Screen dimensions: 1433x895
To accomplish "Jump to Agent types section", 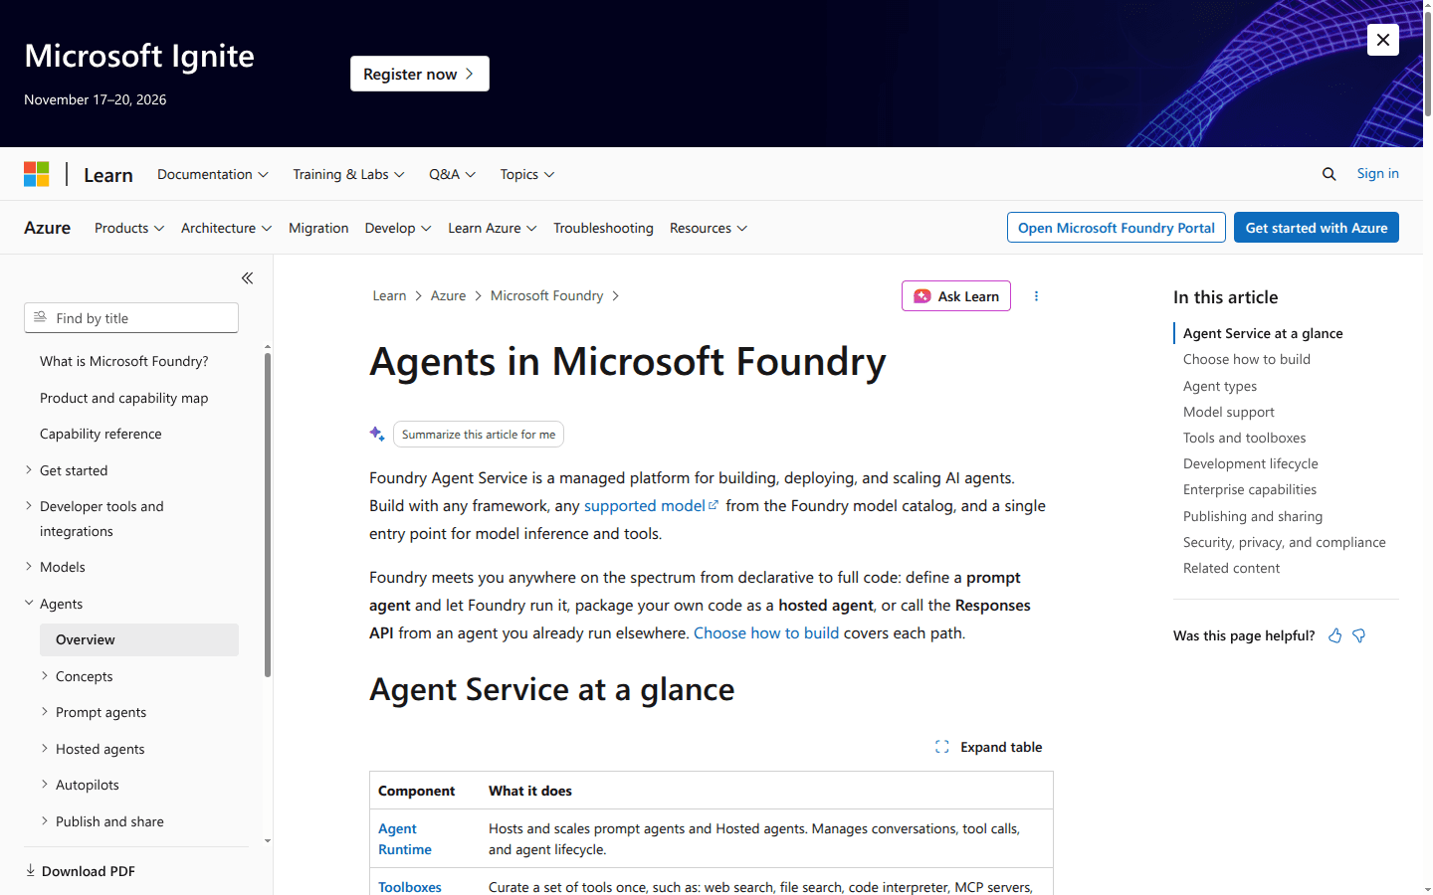I will (x=1220, y=386).
